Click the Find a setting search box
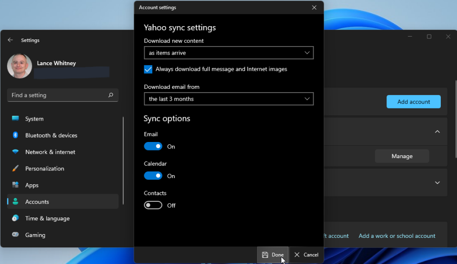 pyautogui.click(x=57, y=95)
